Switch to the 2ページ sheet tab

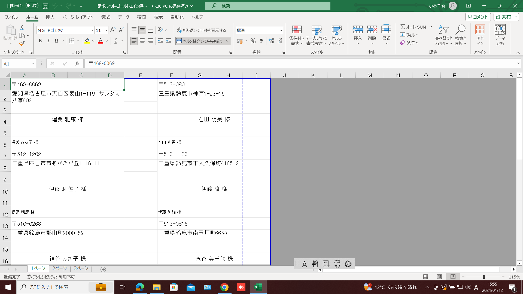click(59, 268)
